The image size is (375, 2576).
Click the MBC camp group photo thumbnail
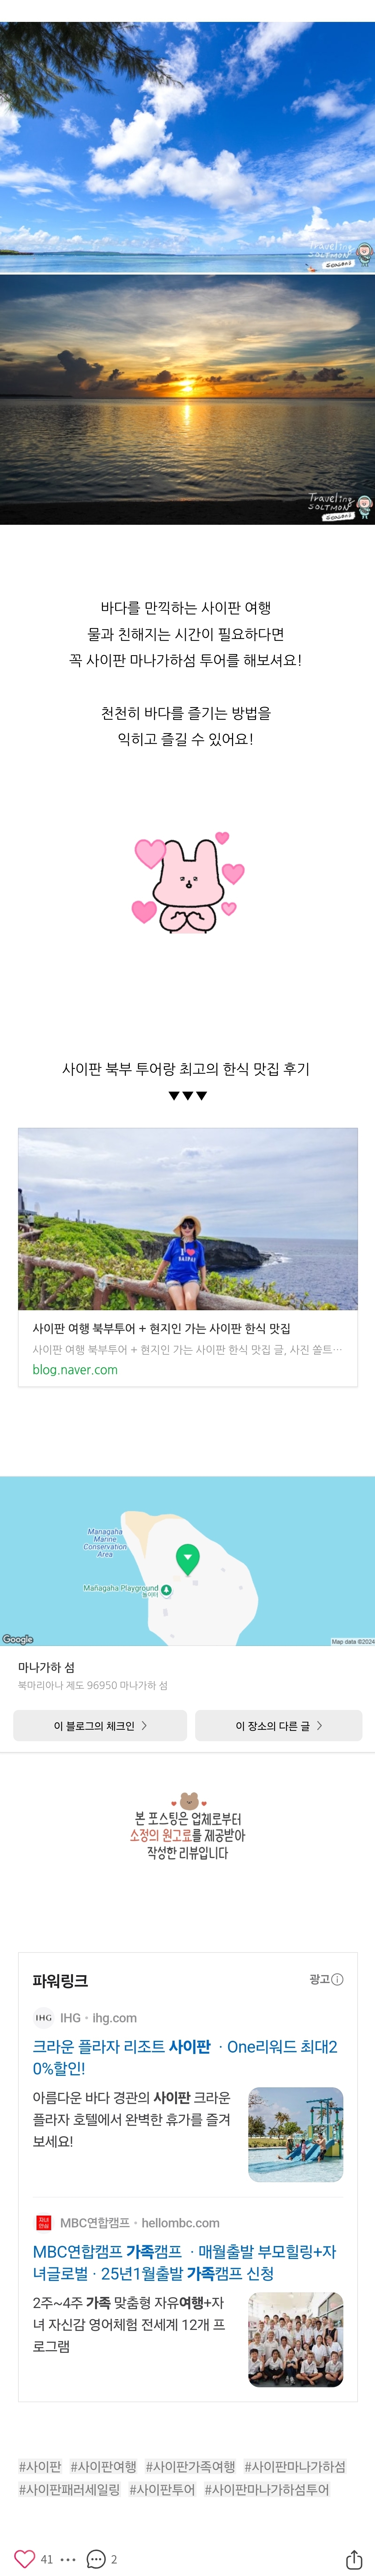pos(295,2339)
